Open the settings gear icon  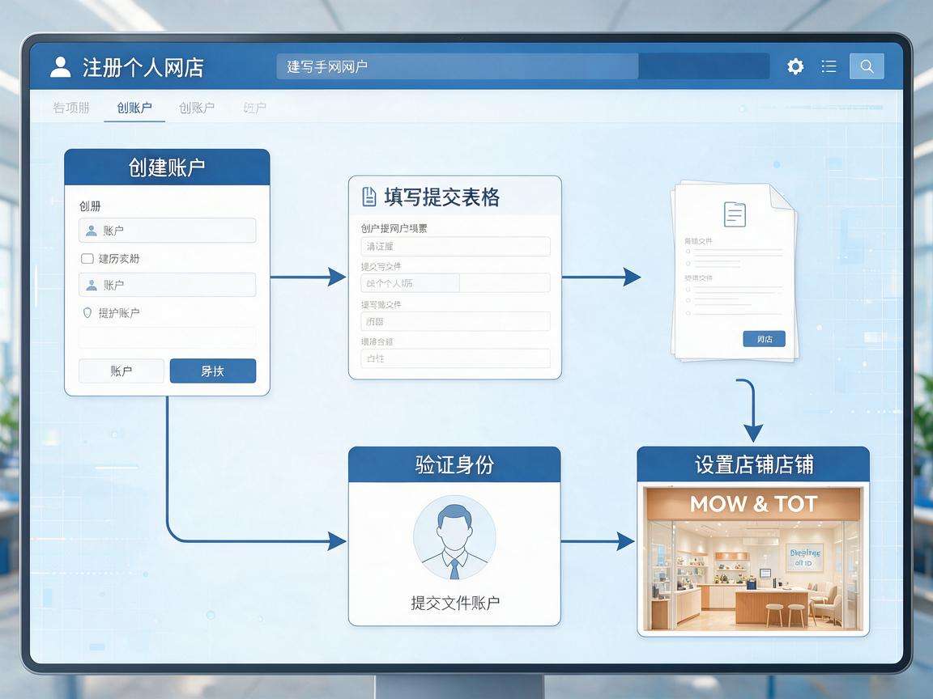coord(795,66)
